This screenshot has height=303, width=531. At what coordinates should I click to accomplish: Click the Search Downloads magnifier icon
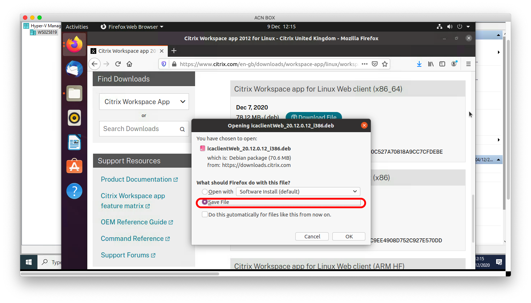point(182,129)
